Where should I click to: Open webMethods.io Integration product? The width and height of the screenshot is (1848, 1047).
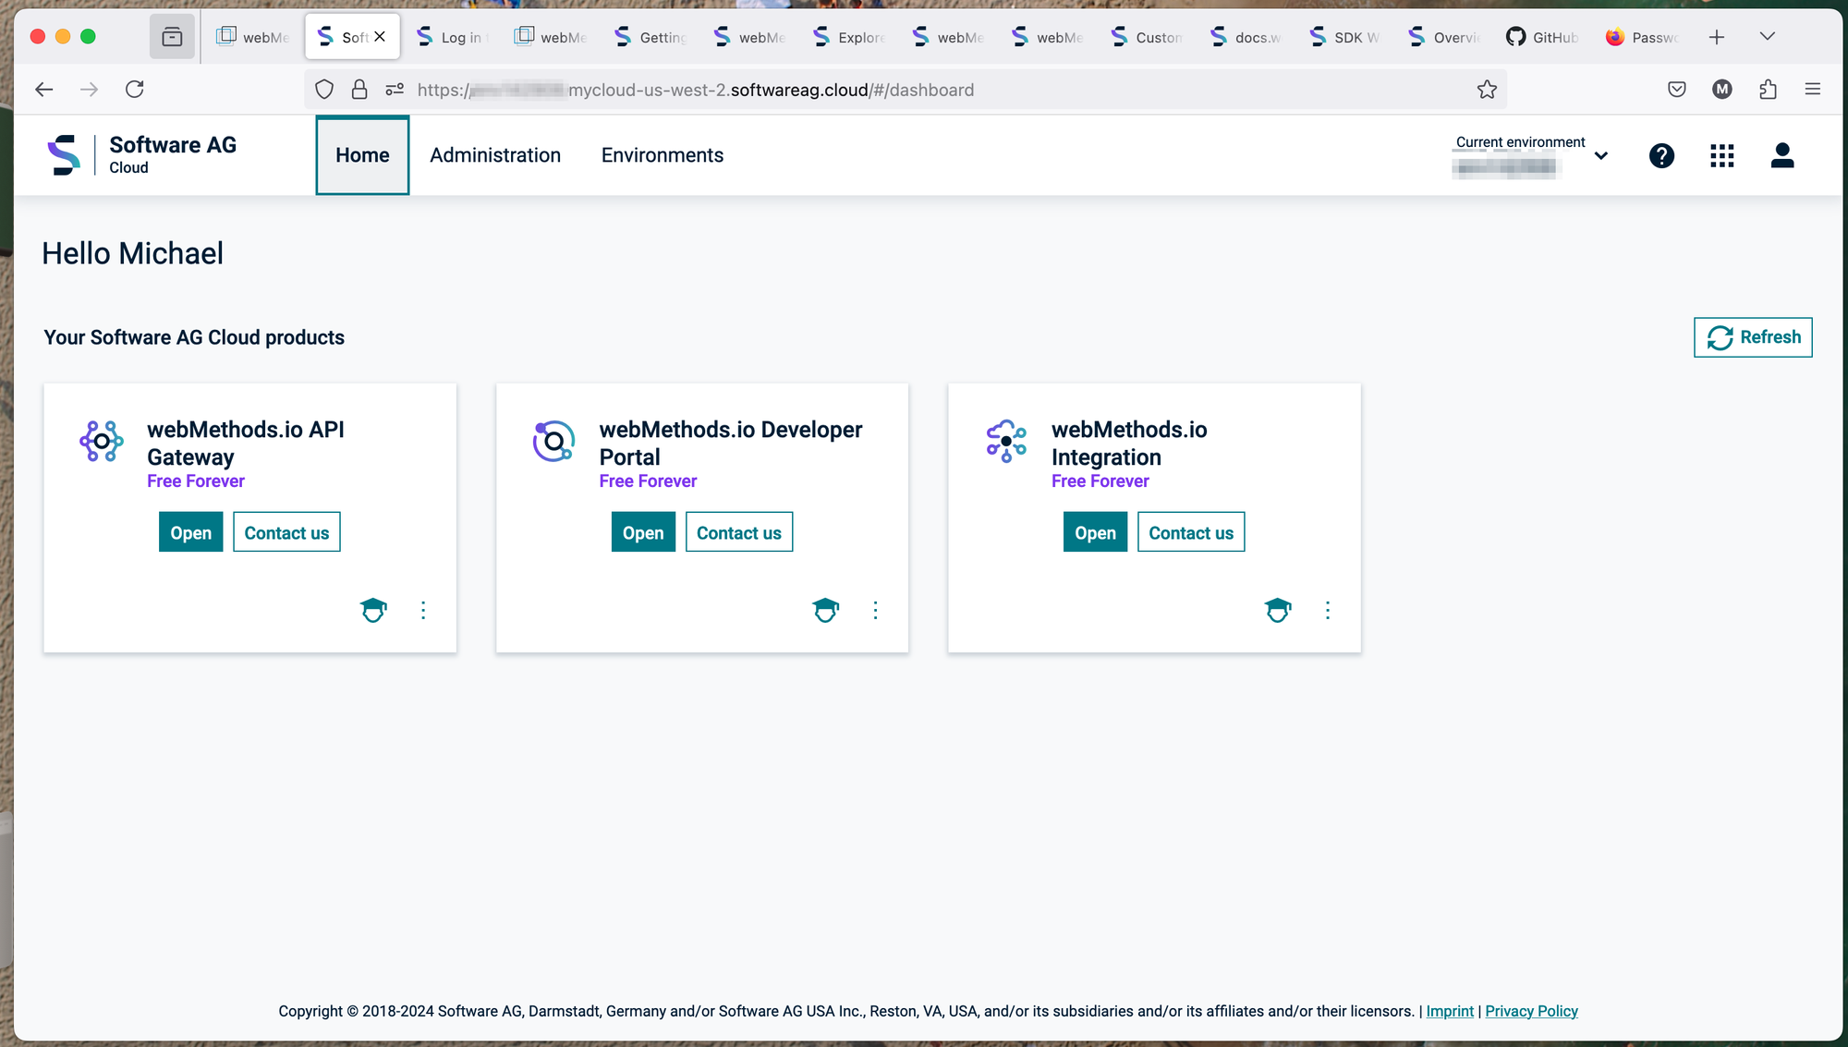click(x=1095, y=532)
